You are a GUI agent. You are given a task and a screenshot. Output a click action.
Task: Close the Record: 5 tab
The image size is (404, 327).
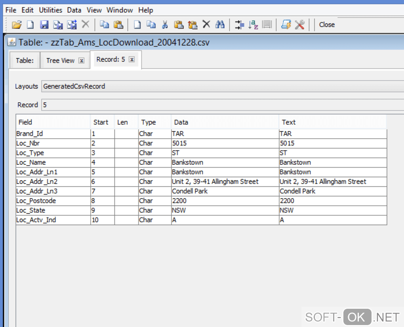tap(131, 59)
